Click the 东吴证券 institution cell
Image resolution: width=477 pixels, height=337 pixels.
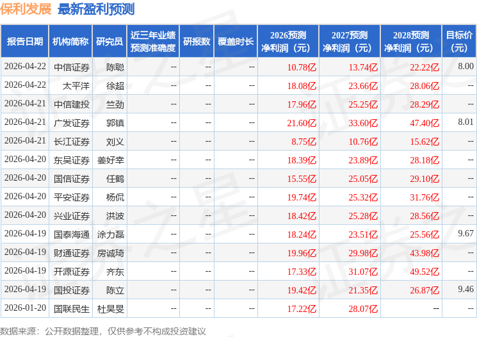tap(72, 160)
